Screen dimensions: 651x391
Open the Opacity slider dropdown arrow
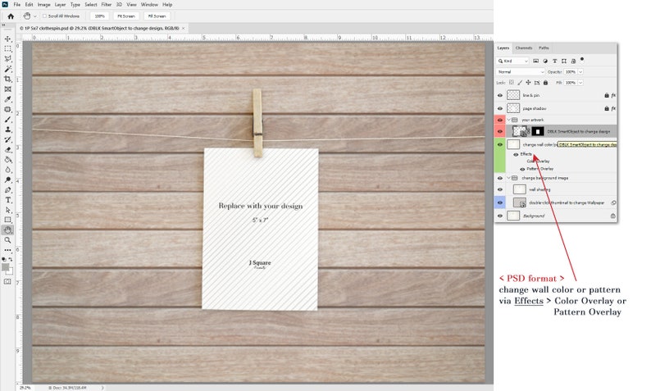[x=580, y=72]
